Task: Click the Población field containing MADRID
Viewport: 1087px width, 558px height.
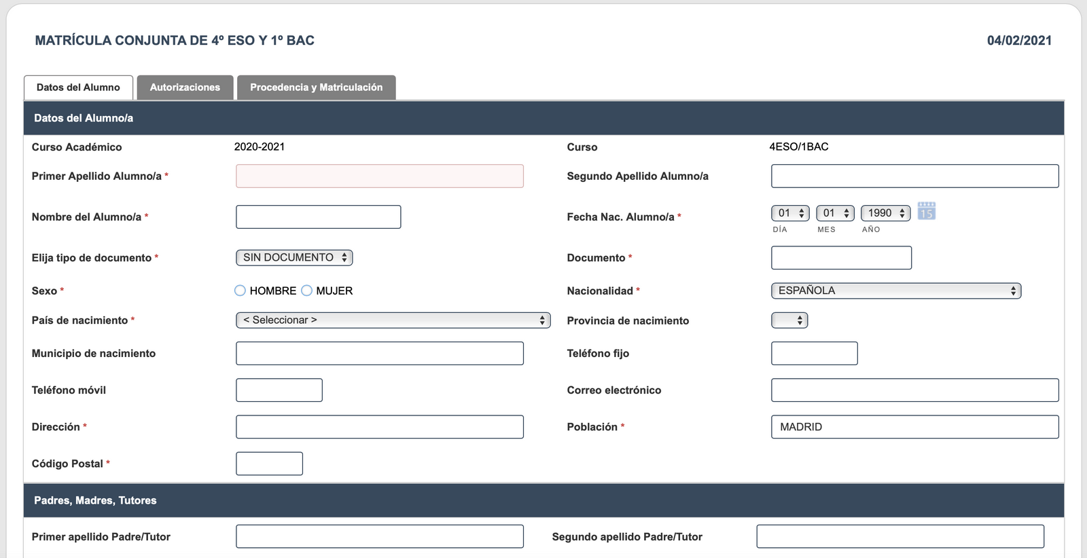Action: (914, 427)
